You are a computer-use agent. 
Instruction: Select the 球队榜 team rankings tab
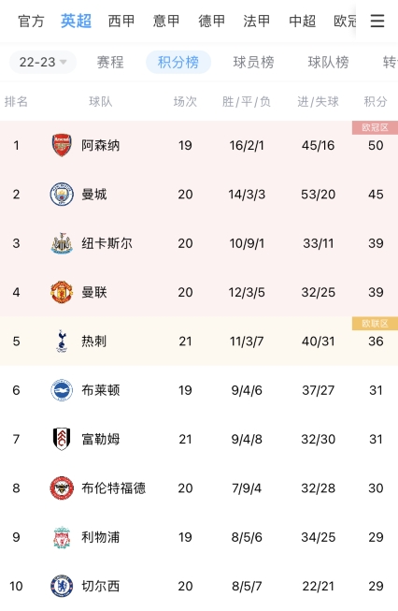(x=328, y=62)
